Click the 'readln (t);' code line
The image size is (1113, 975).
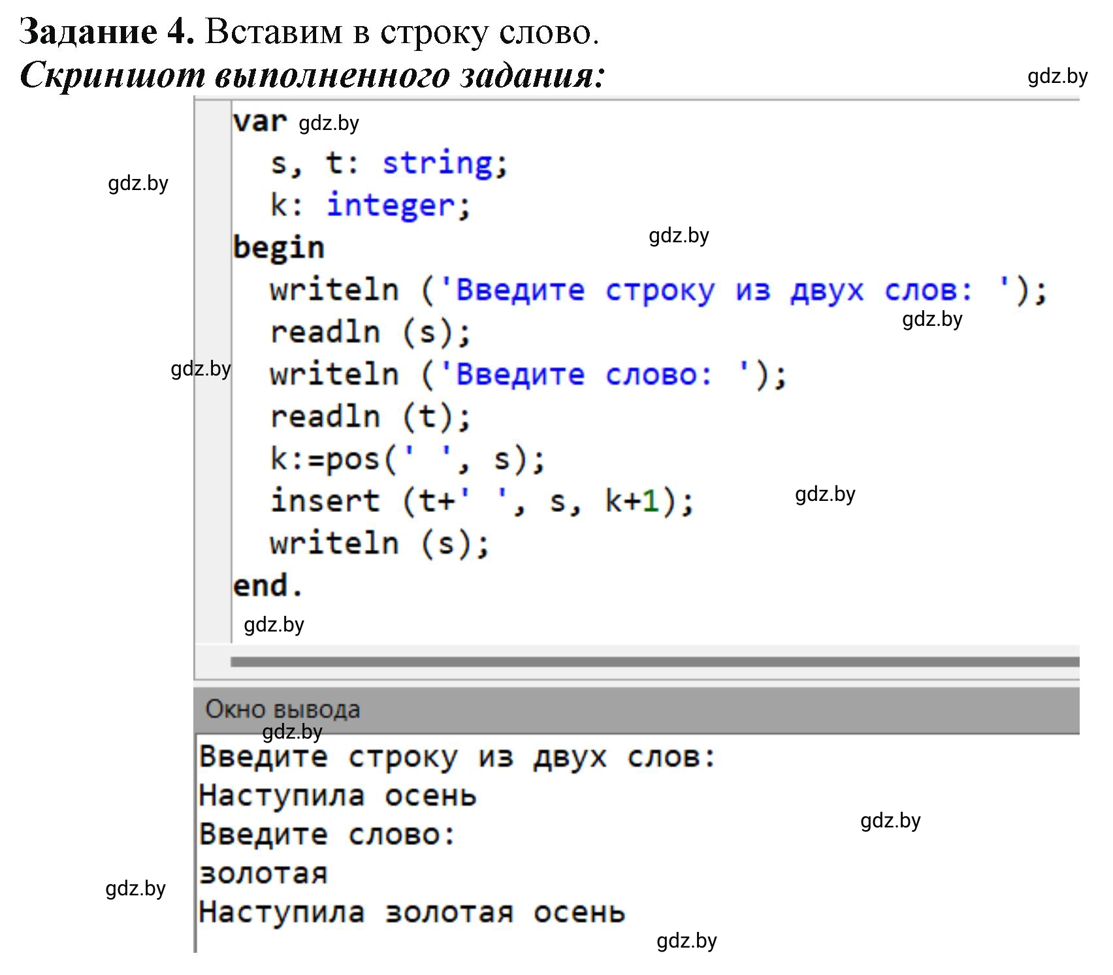tap(370, 417)
